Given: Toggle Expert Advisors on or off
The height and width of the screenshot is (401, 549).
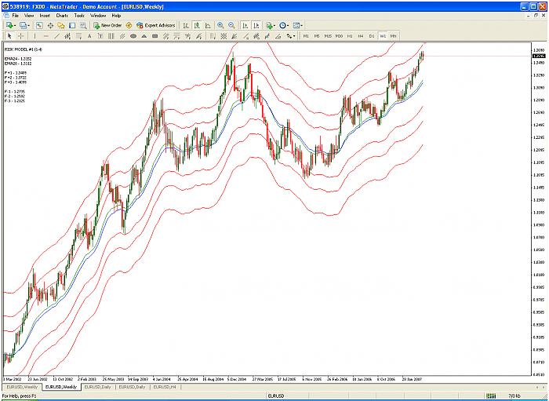Looking at the screenshot, I should pos(156,25).
